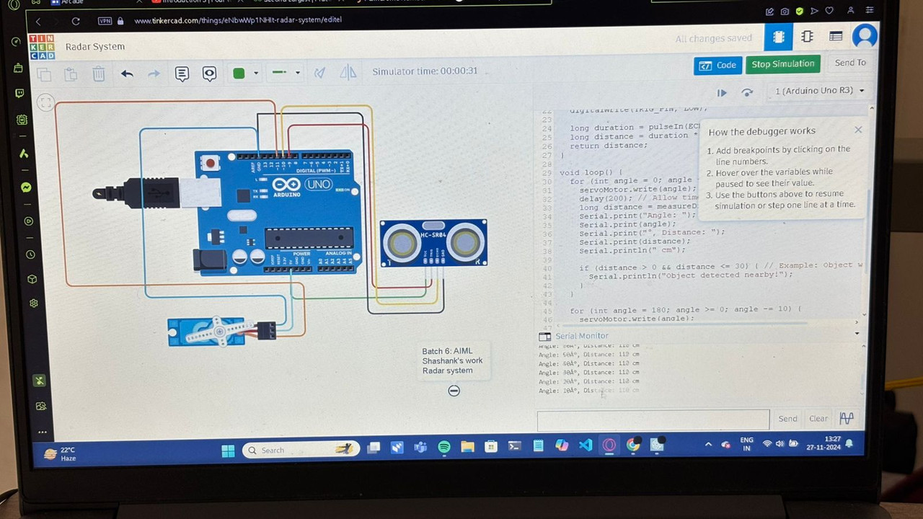Viewport: 923px width, 519px height.
Task: Click the Code button
Action: (x=717, y=65)
